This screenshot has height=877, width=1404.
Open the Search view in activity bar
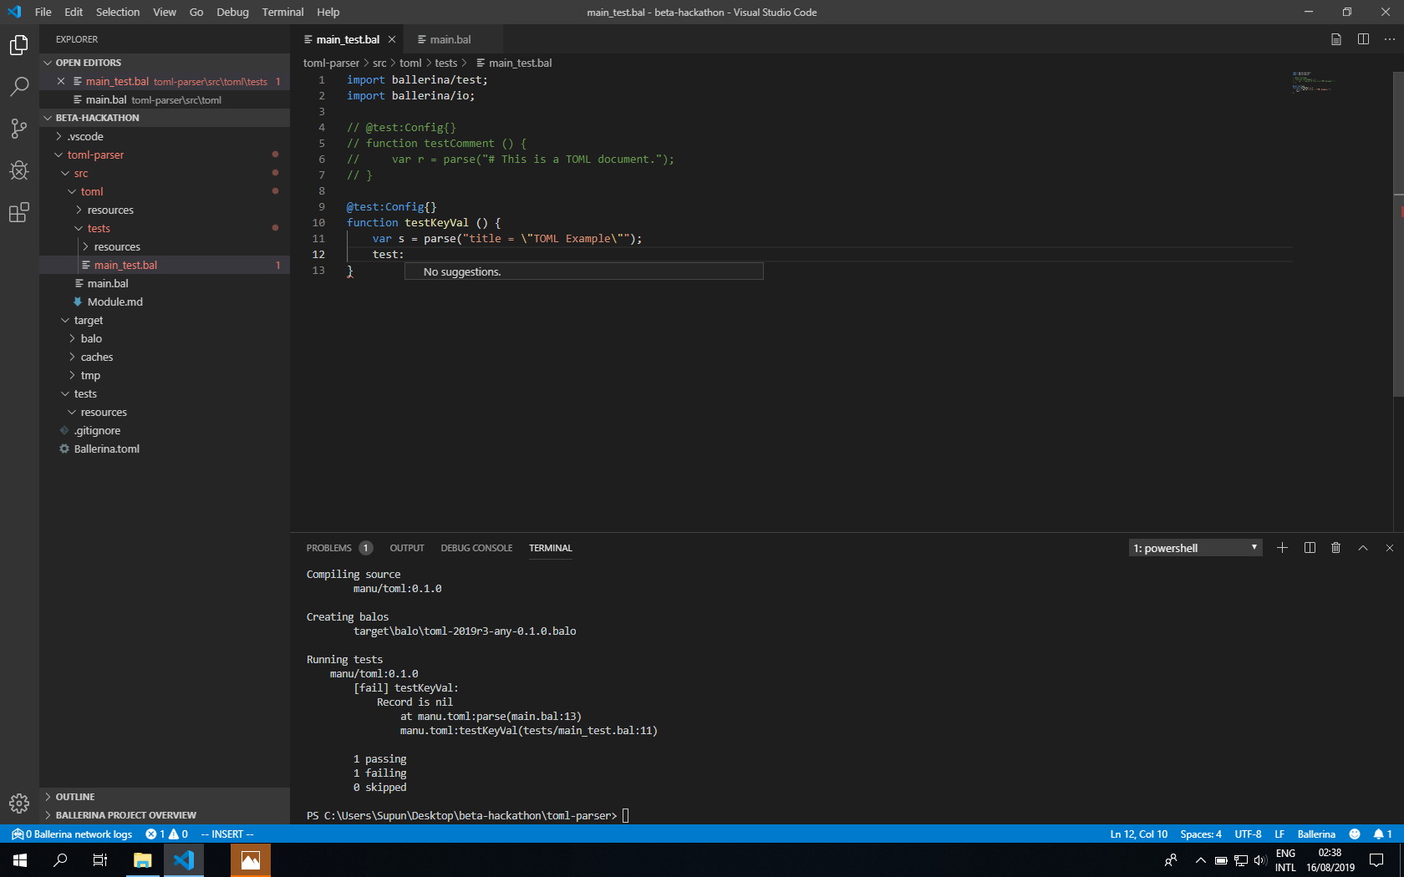tap(18, 86)
